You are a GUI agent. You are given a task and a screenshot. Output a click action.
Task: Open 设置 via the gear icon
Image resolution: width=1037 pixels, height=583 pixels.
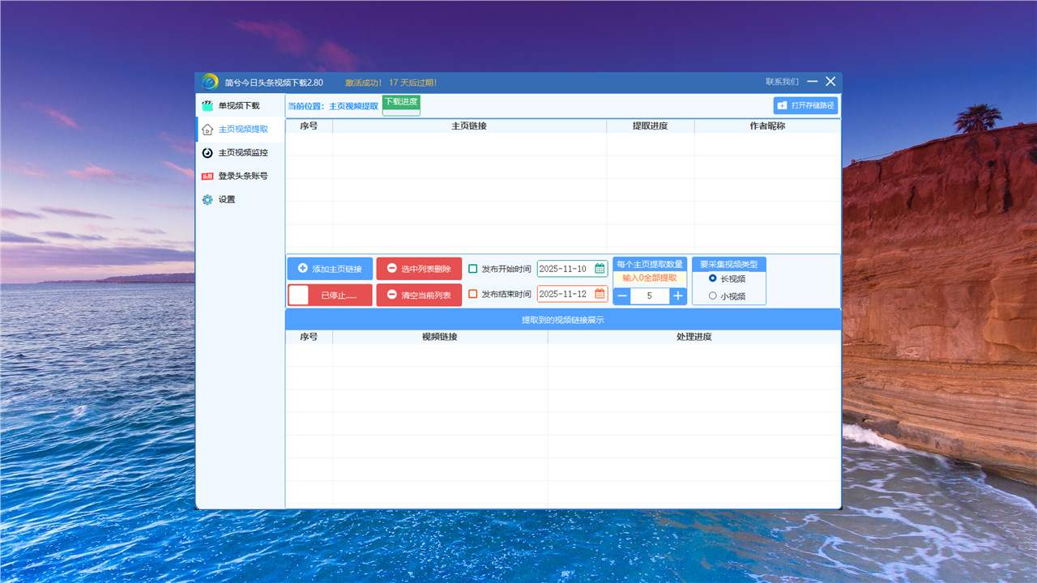pos(207,199)
